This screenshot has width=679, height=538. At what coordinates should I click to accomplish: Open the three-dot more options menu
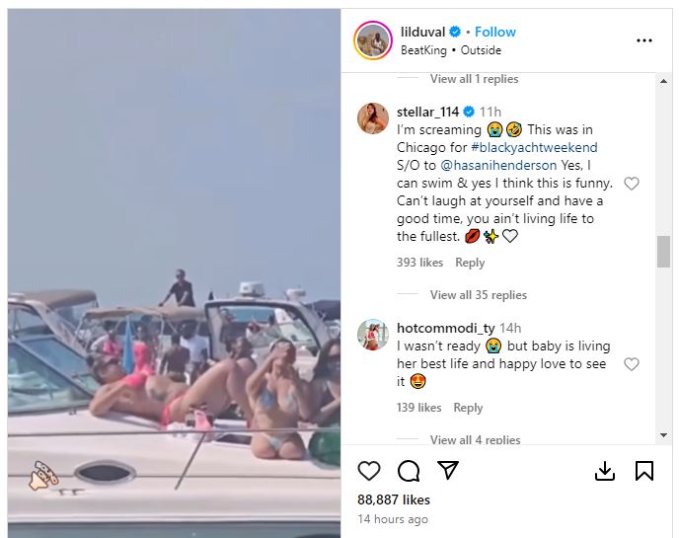644,40
